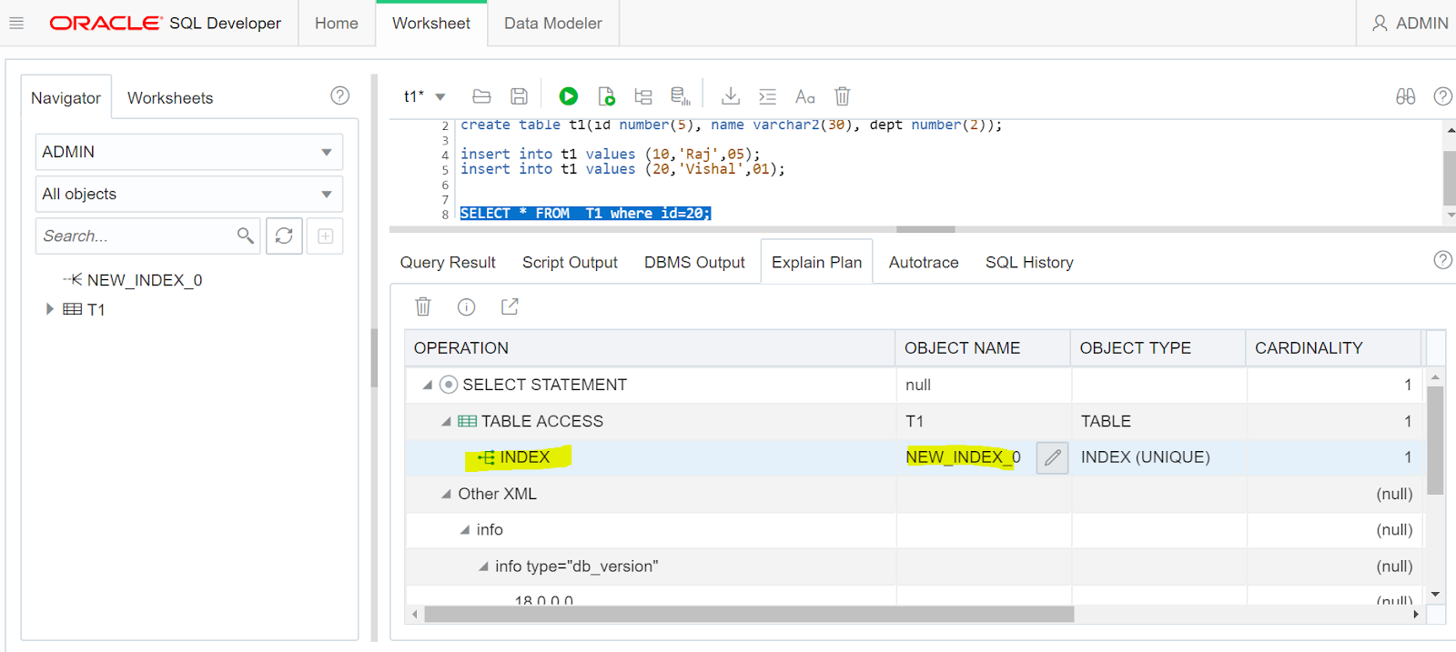The height and width of the screenshot is (652, 1456).
Task: Refresh the Navigator object list
Action: 284,236
